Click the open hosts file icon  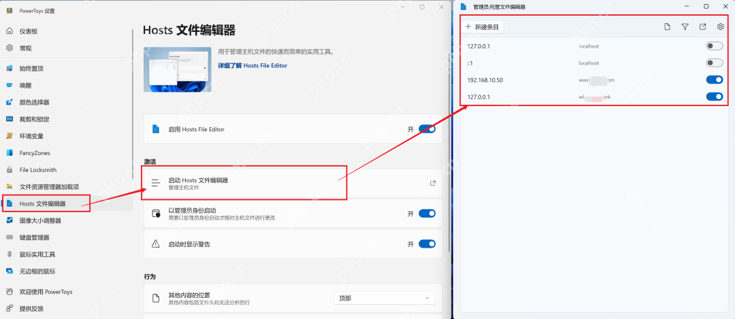click(x=702, y=27)
